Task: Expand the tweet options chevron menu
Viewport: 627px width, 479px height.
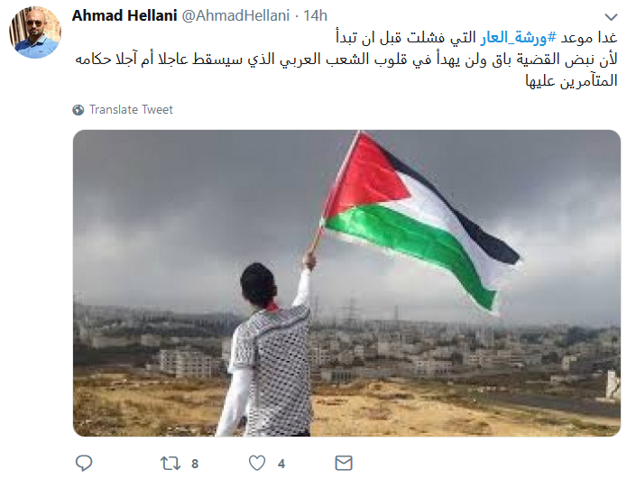Action: [x=611, y=17]
